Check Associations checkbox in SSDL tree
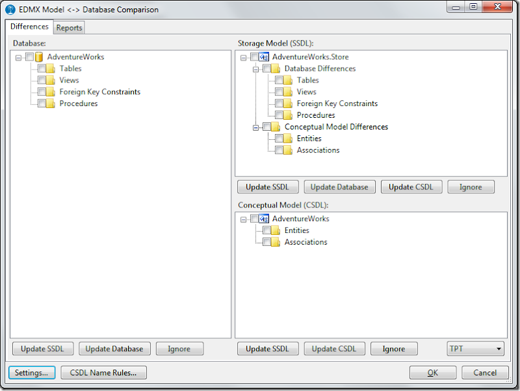Screen dimensions: 520x391 (279, 150)
